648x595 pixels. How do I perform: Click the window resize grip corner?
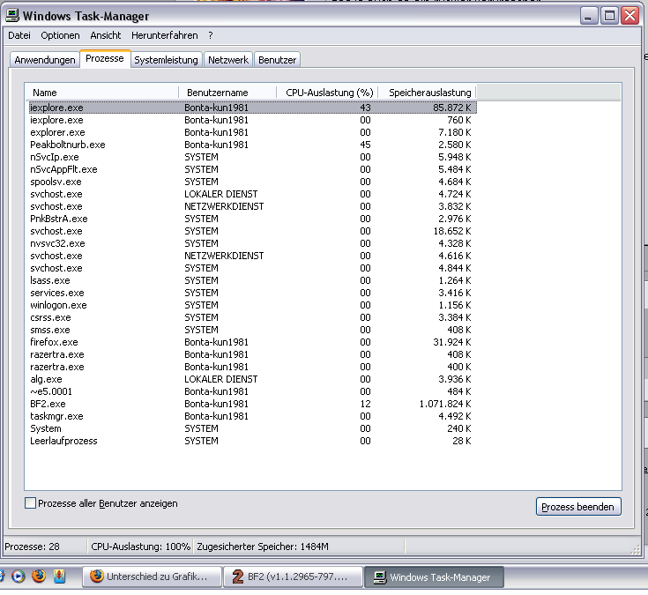635,549
